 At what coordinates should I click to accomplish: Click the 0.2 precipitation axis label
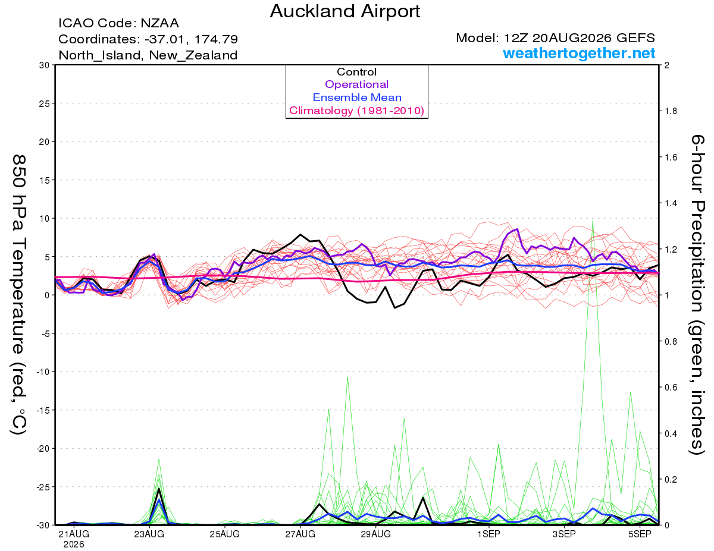tap(670, 479)
